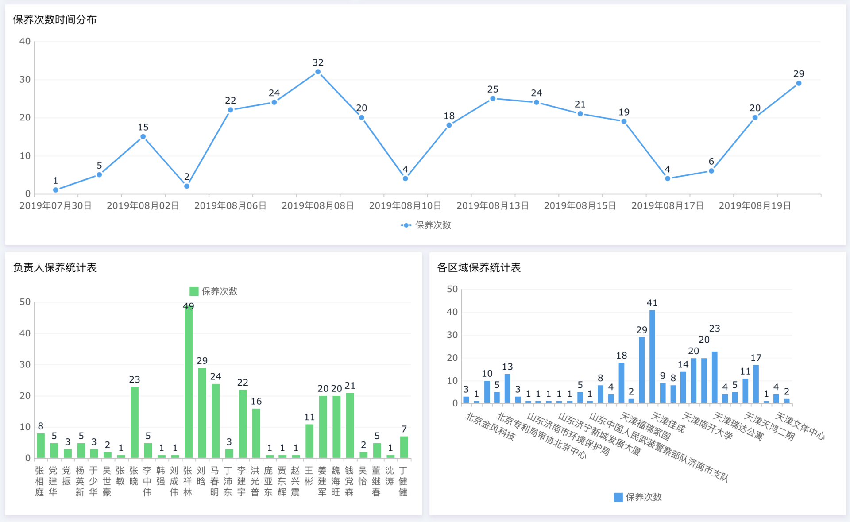Click the 2019年08月10日 axis label
Screen dimensions: 850x522
click(405, 206)
